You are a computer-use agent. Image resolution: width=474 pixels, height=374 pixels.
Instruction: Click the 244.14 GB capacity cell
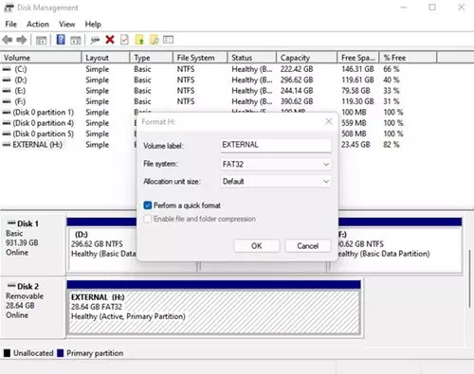point(297,91)
